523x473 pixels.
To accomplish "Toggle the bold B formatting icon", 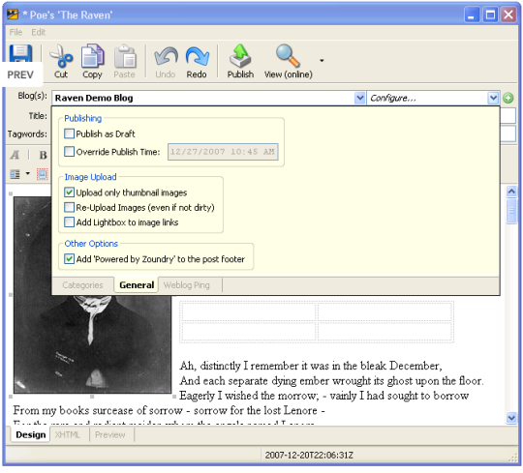I will (43, 155).
